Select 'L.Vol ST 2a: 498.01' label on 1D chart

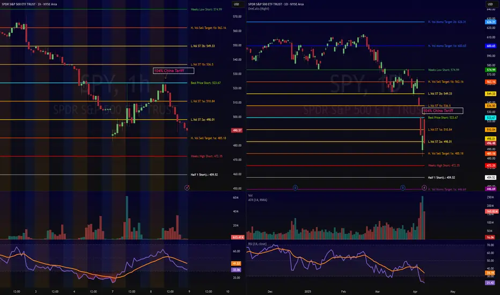tap(440, 142)
